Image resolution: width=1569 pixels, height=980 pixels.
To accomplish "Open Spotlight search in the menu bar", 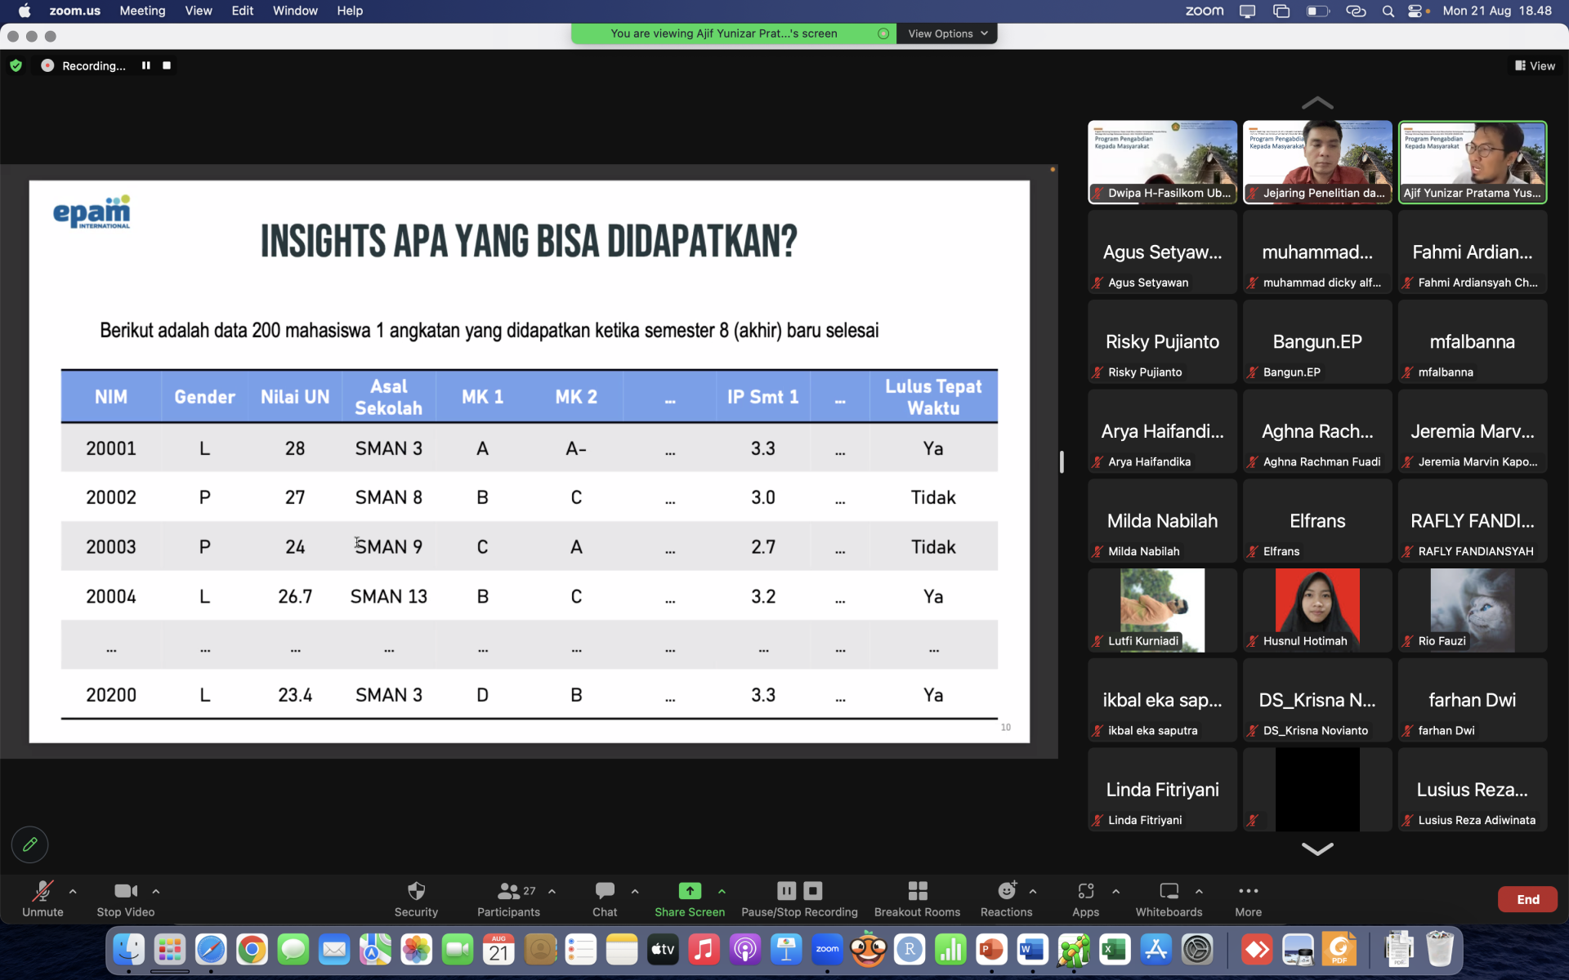I will pyautogui.click(x=1388, y=11).
